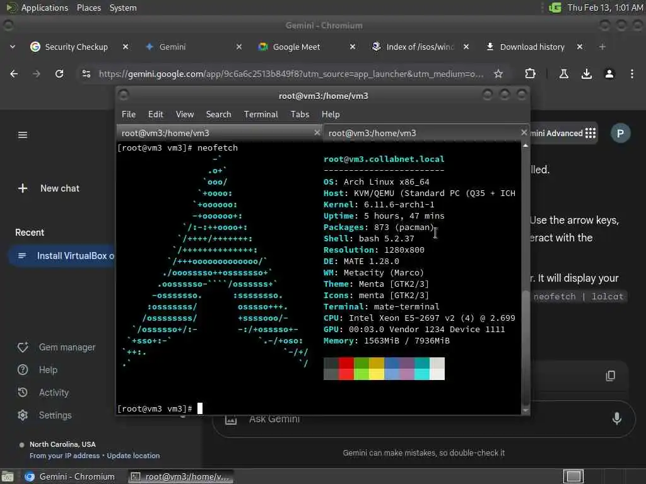Click the address bar URL field
This screenshot has height=484, width=646.
(291, 74)
